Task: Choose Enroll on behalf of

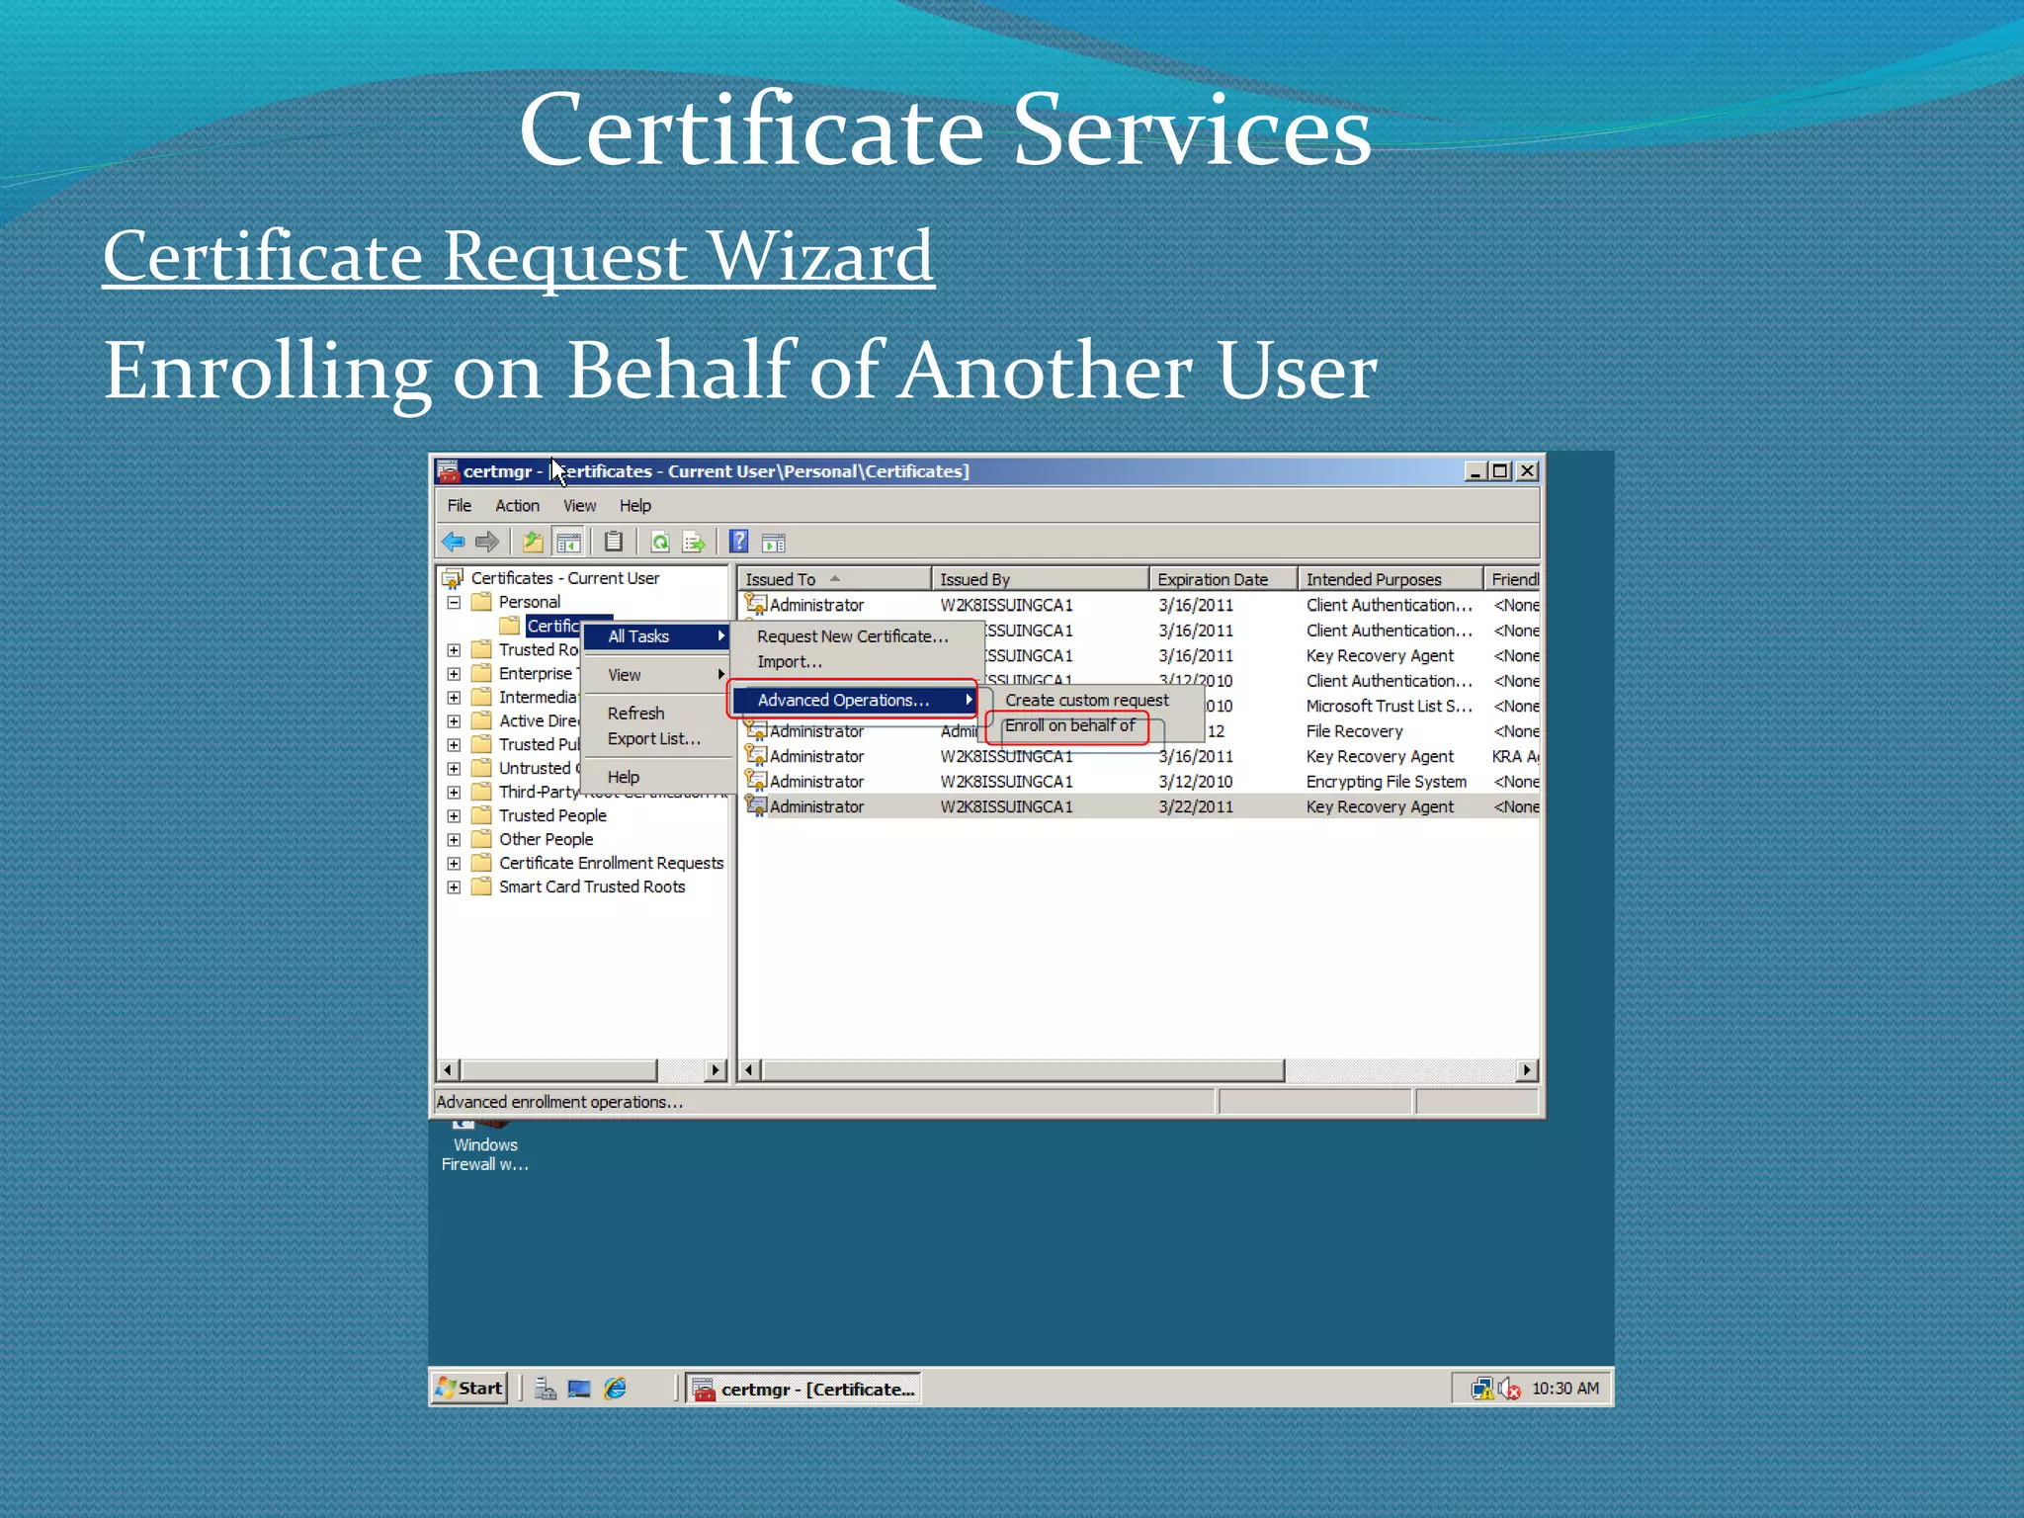Action: 1069,725
